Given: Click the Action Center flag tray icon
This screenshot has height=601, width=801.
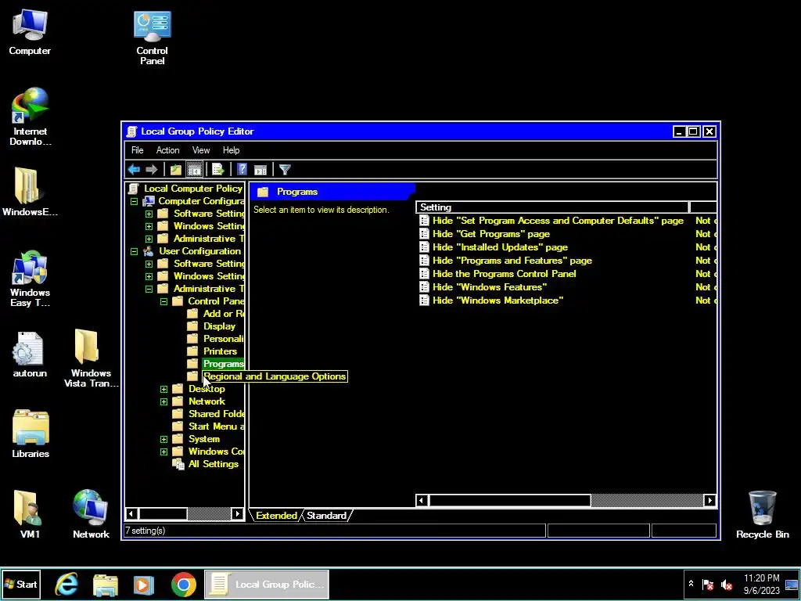Looking at the screenshot, I should pos(707,585).
